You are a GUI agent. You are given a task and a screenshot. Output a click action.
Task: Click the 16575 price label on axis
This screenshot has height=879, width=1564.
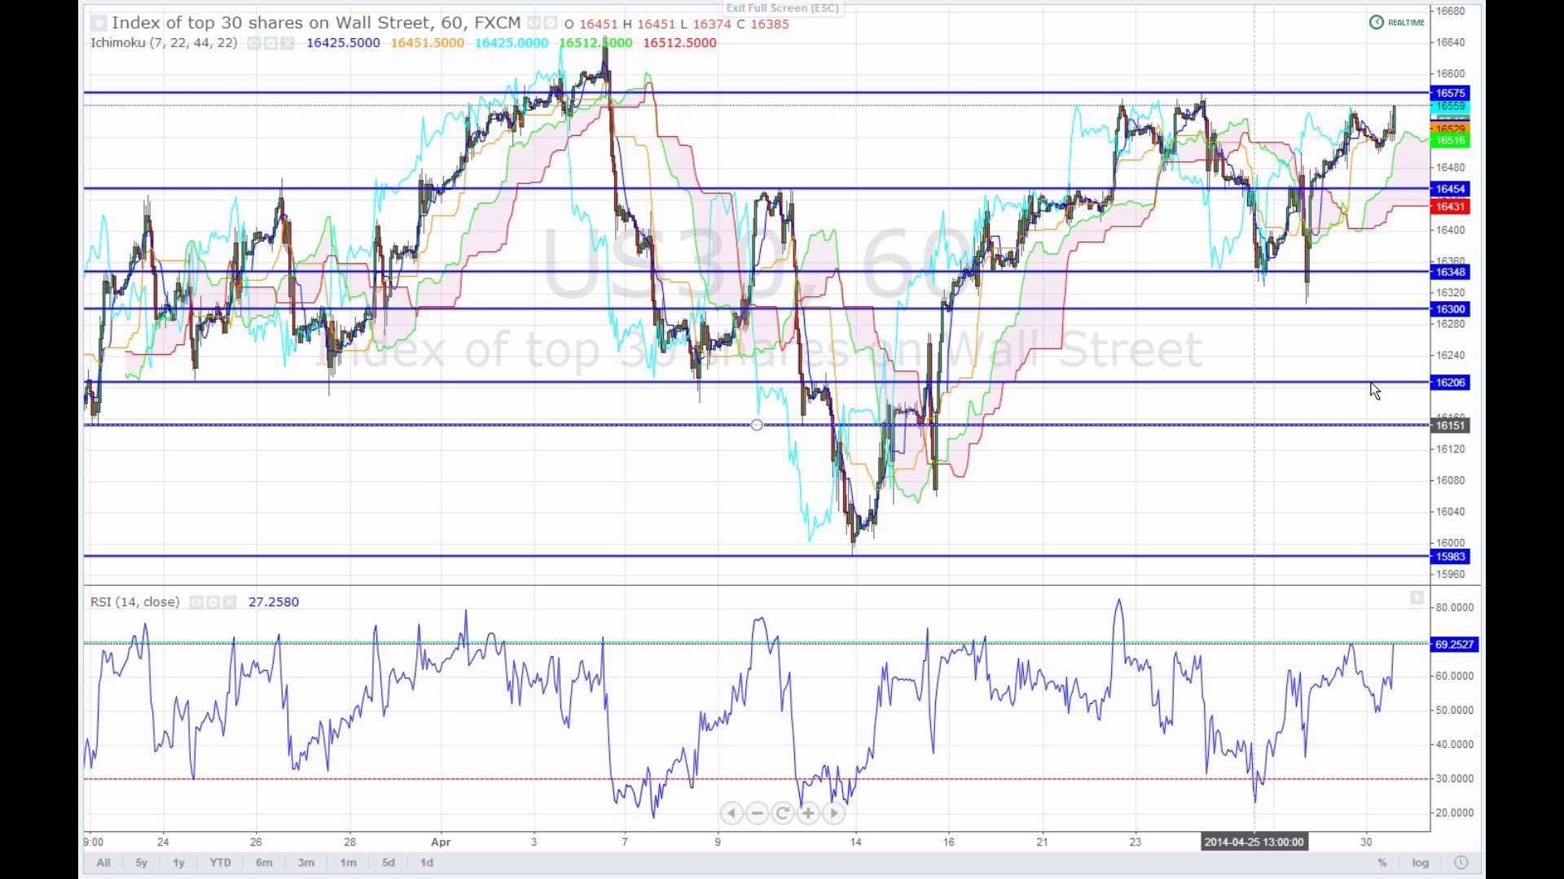tap(1450, 93)
